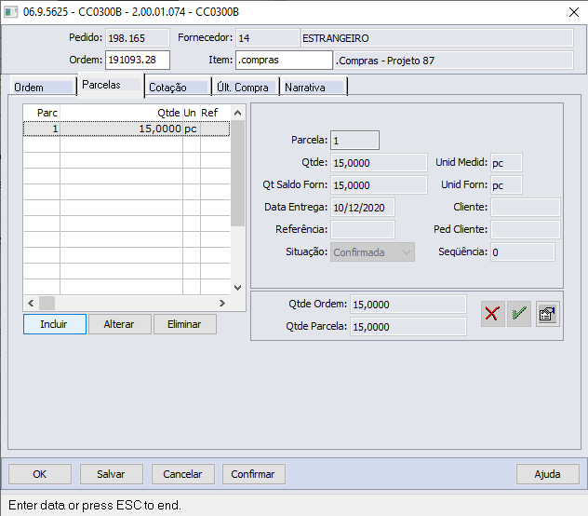
Task: Click the Seqüência field
Action: coord(522,252)
